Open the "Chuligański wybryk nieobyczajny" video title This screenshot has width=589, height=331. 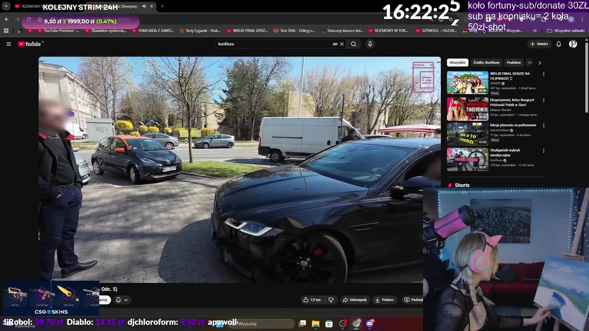point(505,153)
